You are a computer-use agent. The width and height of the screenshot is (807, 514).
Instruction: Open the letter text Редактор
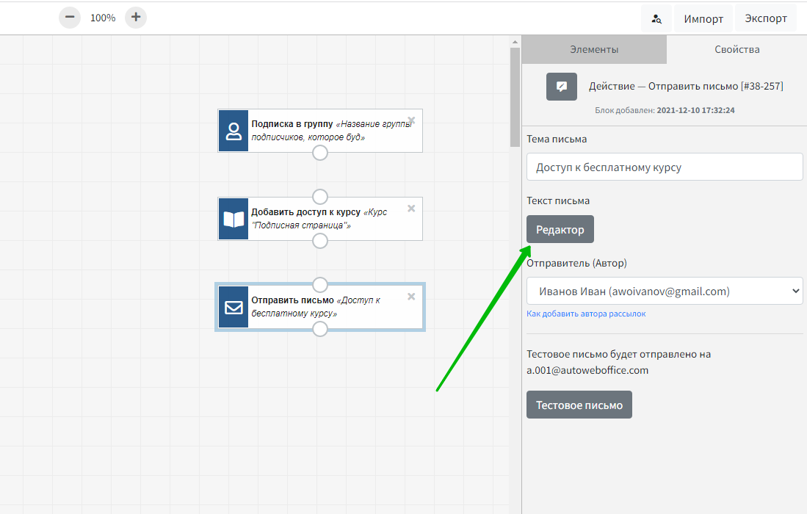560,230
